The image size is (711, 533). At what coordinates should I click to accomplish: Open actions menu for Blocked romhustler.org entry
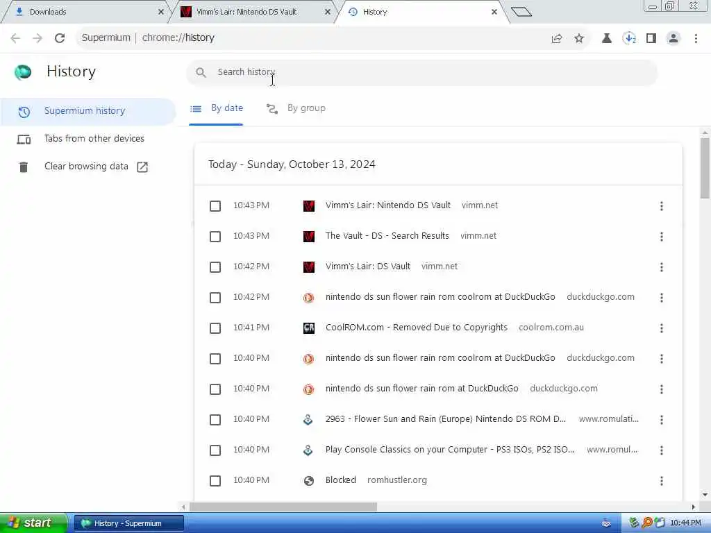point(662,481)
